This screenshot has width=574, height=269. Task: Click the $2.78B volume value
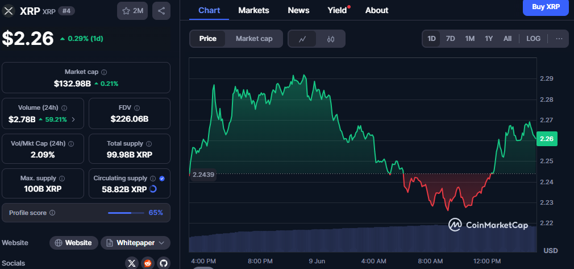tap(22, 119)
